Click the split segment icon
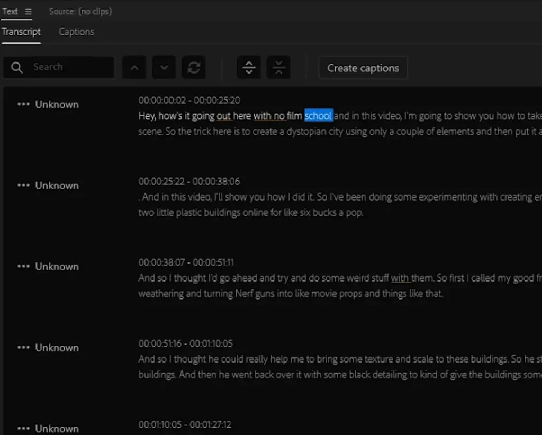This screenshot has width=542, height=435. click(x=249, y=68)
